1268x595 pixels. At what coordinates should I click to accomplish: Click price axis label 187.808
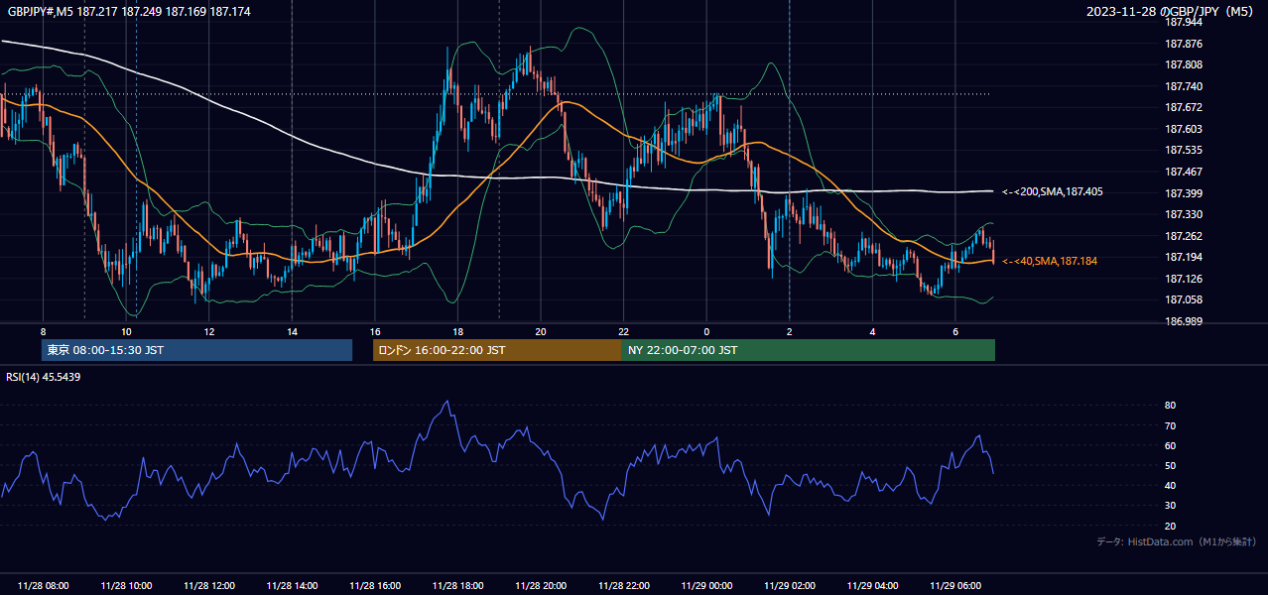(1183, 64)
